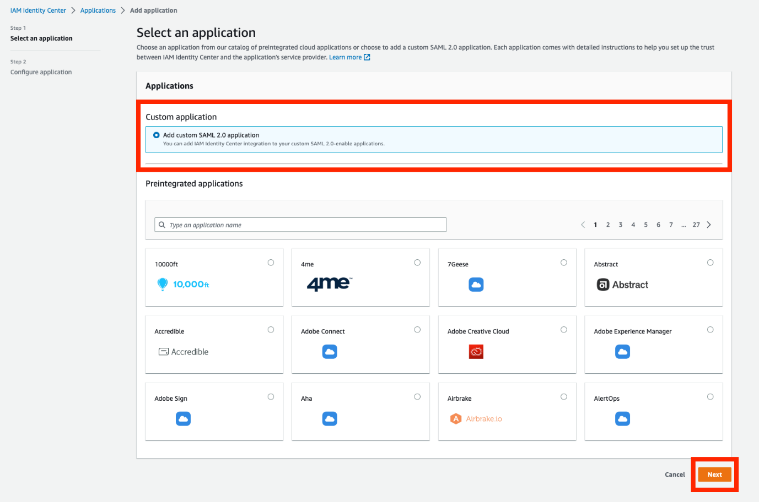Image resolution: width=759 pixels, height=502 pixels.
Task: Open page 7 of applications
Action: 671,225
